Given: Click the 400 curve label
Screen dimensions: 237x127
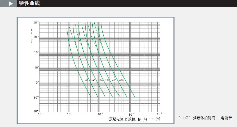Looking at the screenshot, I should pyautogui.click(x=114, y=81).
